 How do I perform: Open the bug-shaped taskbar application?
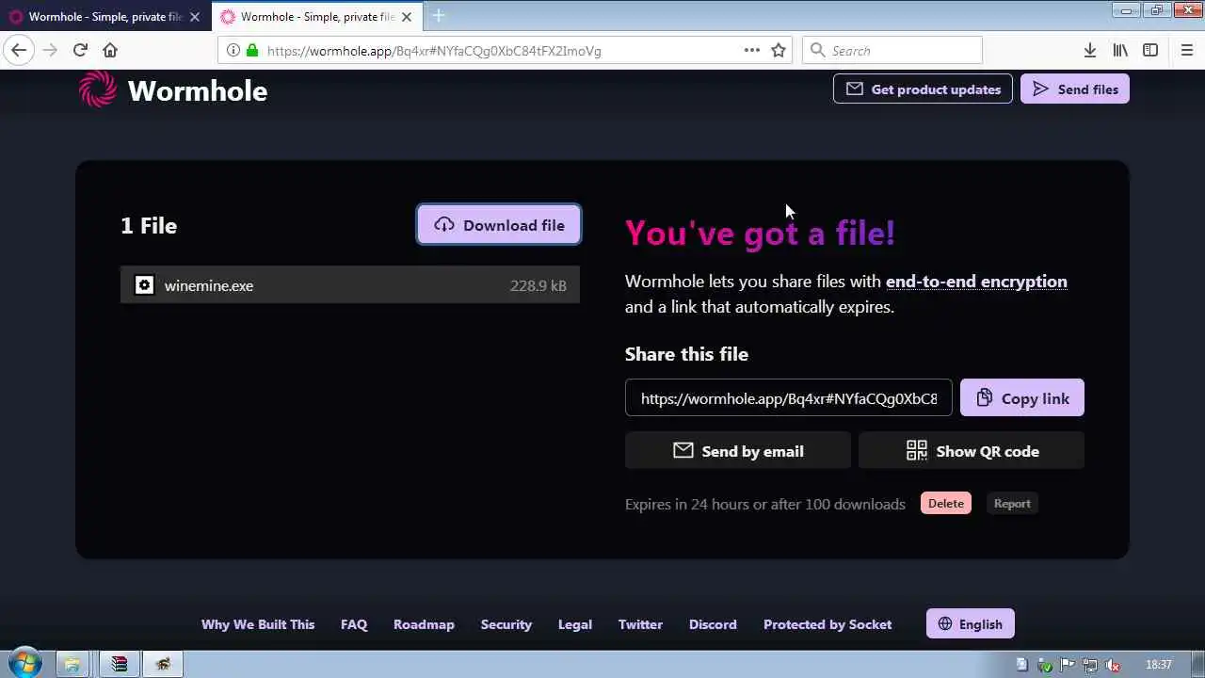click(x=163, y=664)
